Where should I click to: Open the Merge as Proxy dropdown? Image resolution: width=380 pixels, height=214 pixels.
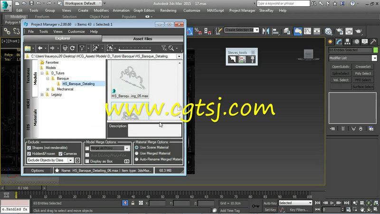[x=127, y=148]
